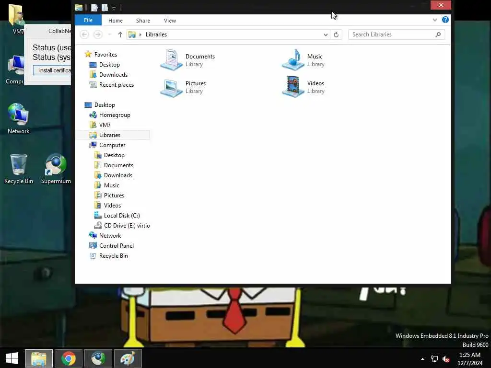This screenshot has height=368, width=491.
Task: Expand the ribbon with chevron
Action: [x=434, y=20]
